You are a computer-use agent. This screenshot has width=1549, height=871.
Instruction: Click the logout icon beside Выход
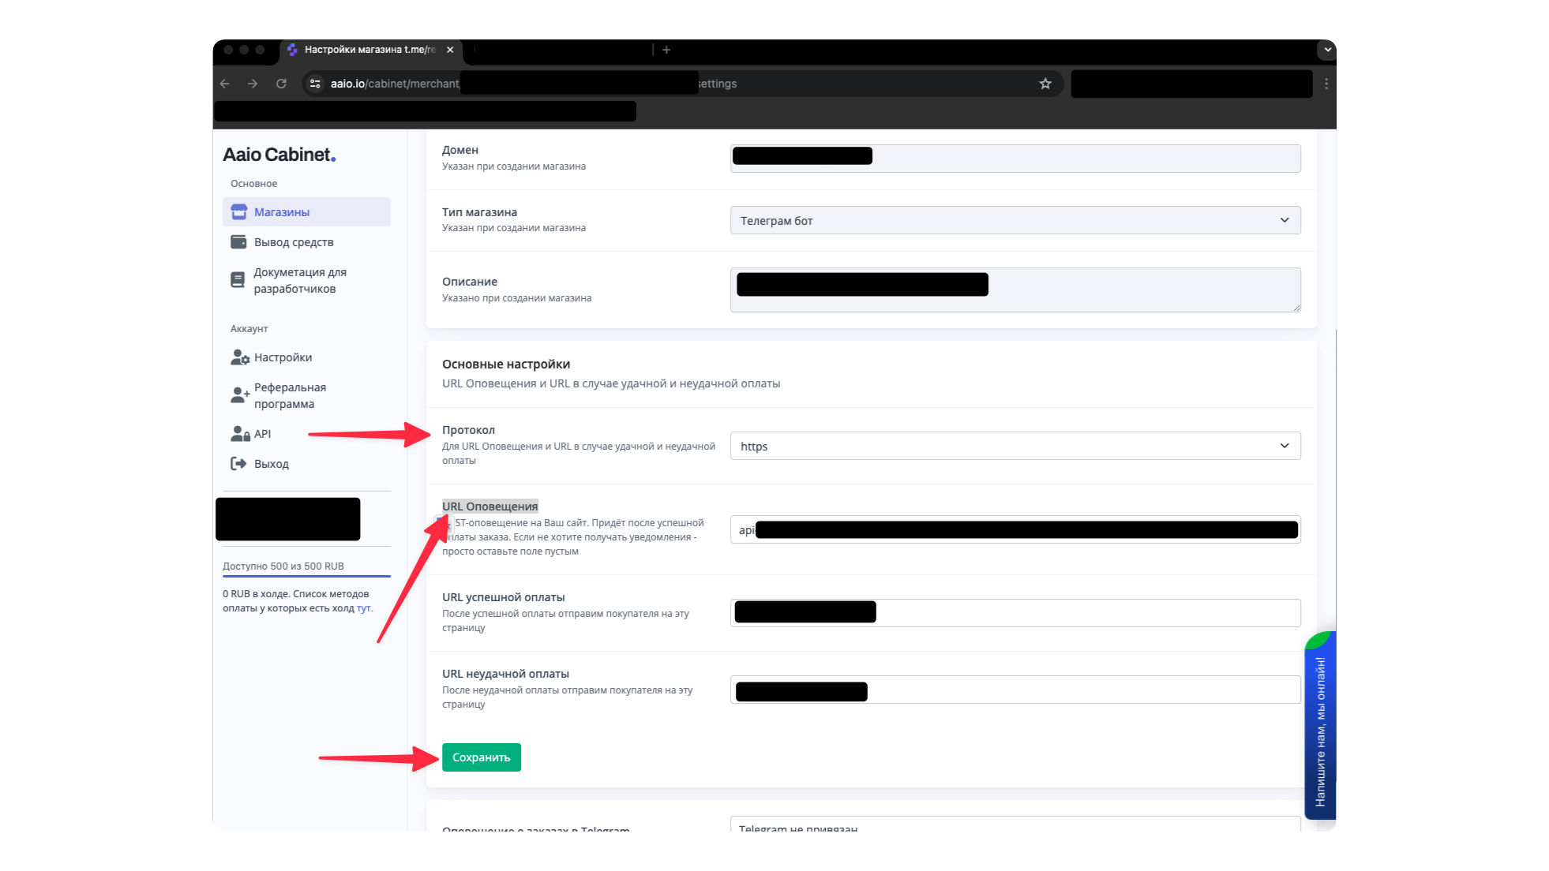[x=238, y=464]
